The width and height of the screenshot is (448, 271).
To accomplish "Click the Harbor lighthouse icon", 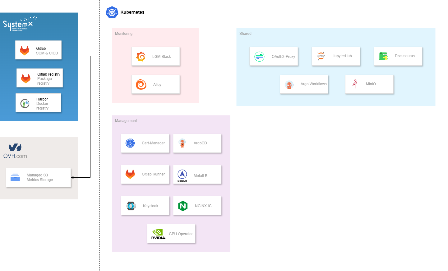I will [25, 103].
